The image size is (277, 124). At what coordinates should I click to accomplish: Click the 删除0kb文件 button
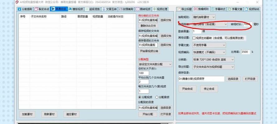click(x=148, y=26)
